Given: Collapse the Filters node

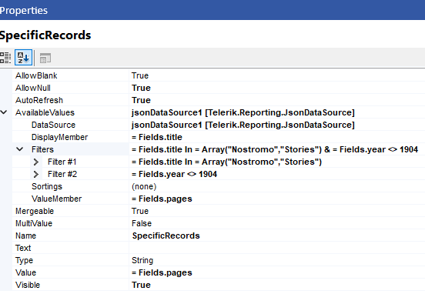Looking at the screenshot, I should point(19,149).
